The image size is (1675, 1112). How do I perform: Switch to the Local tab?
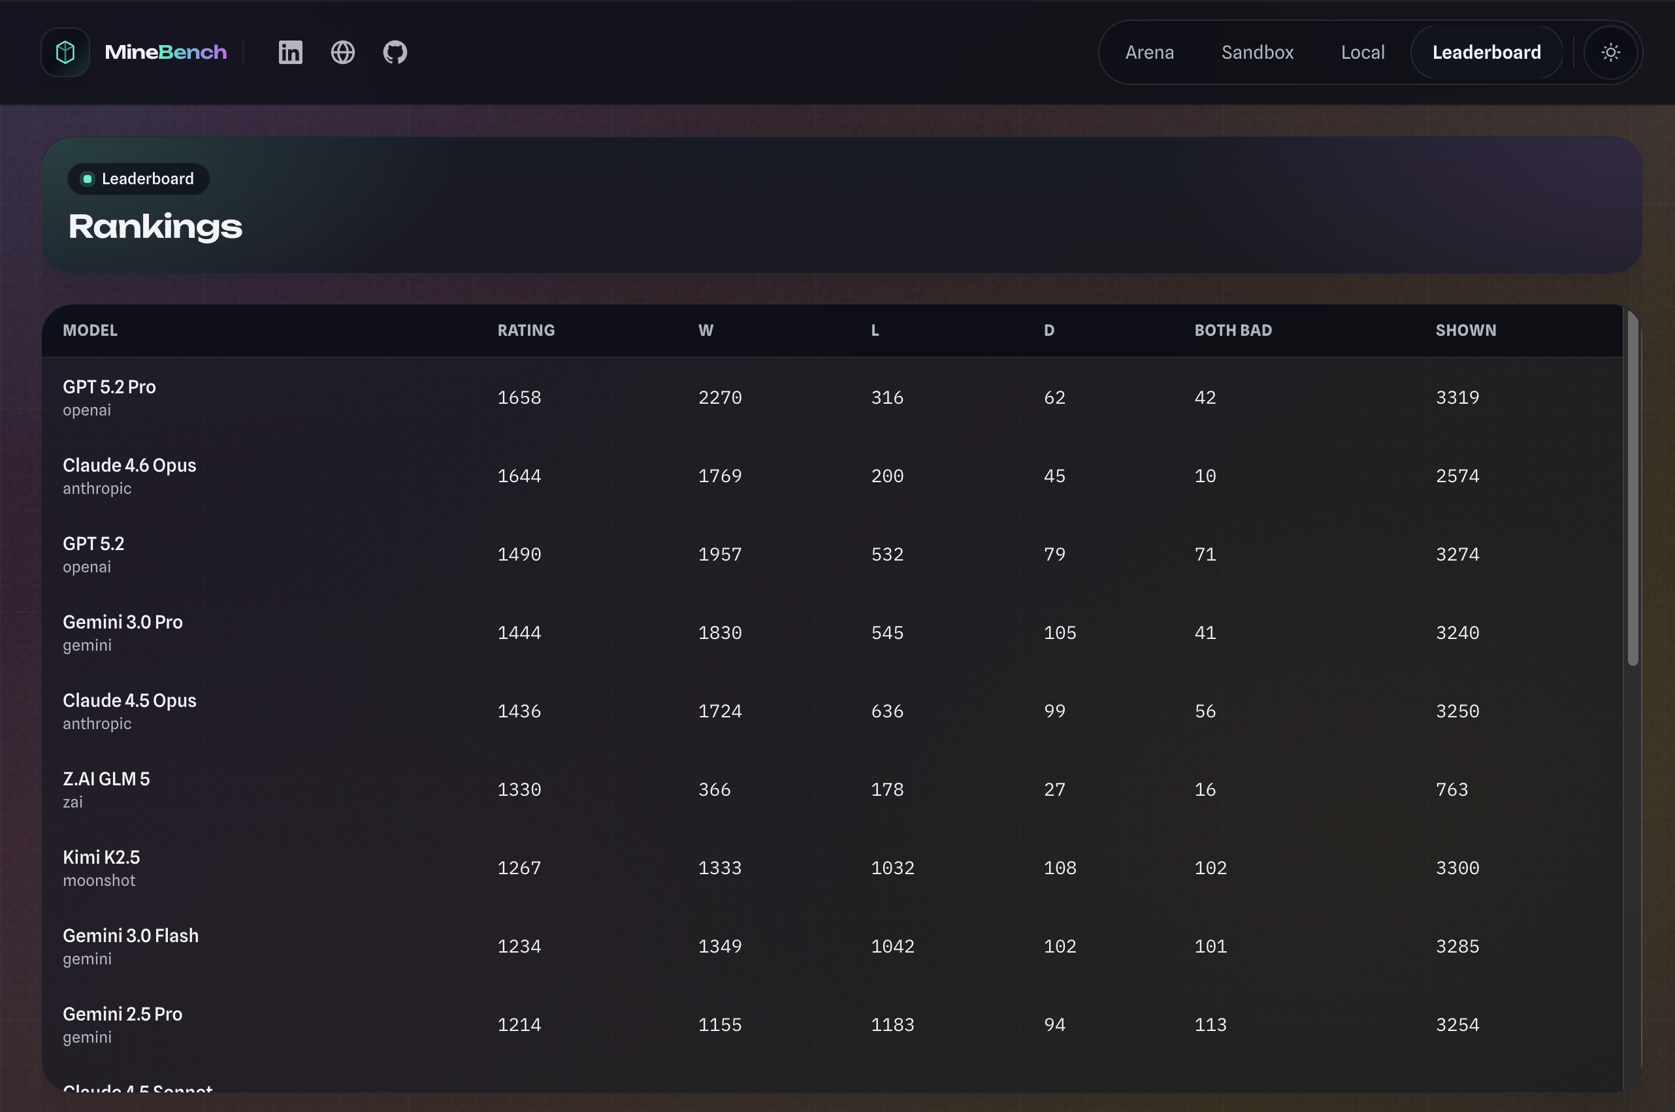(1363, 52)
